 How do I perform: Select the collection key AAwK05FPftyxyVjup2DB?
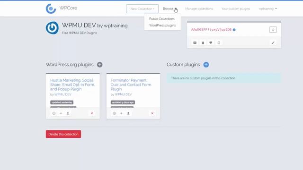pyautogui.click(x=211, y=29)
